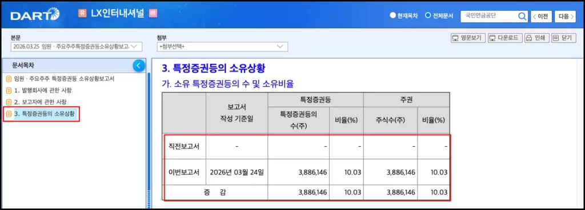Go to next result with 다음 button
Screen dimensions: 585x210
[566, 17]
